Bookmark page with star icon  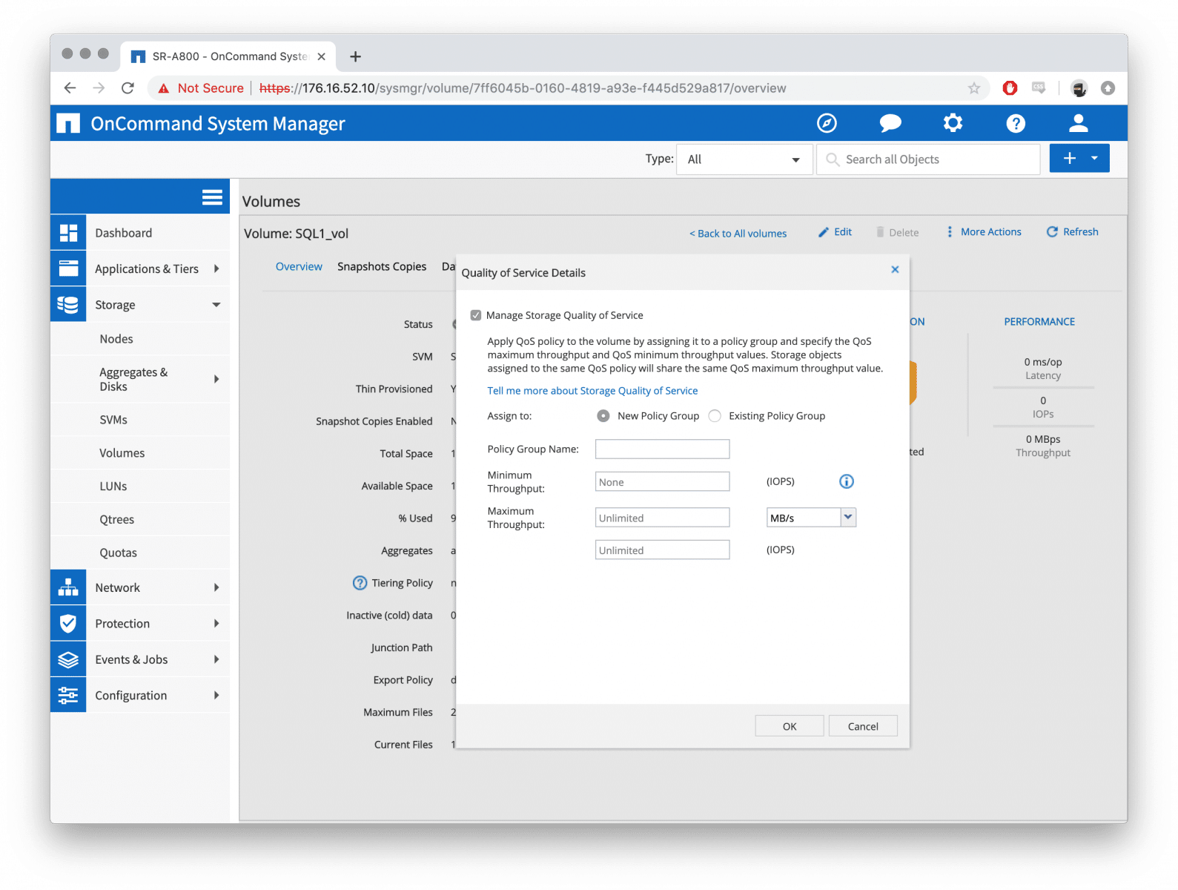[974, 88]
